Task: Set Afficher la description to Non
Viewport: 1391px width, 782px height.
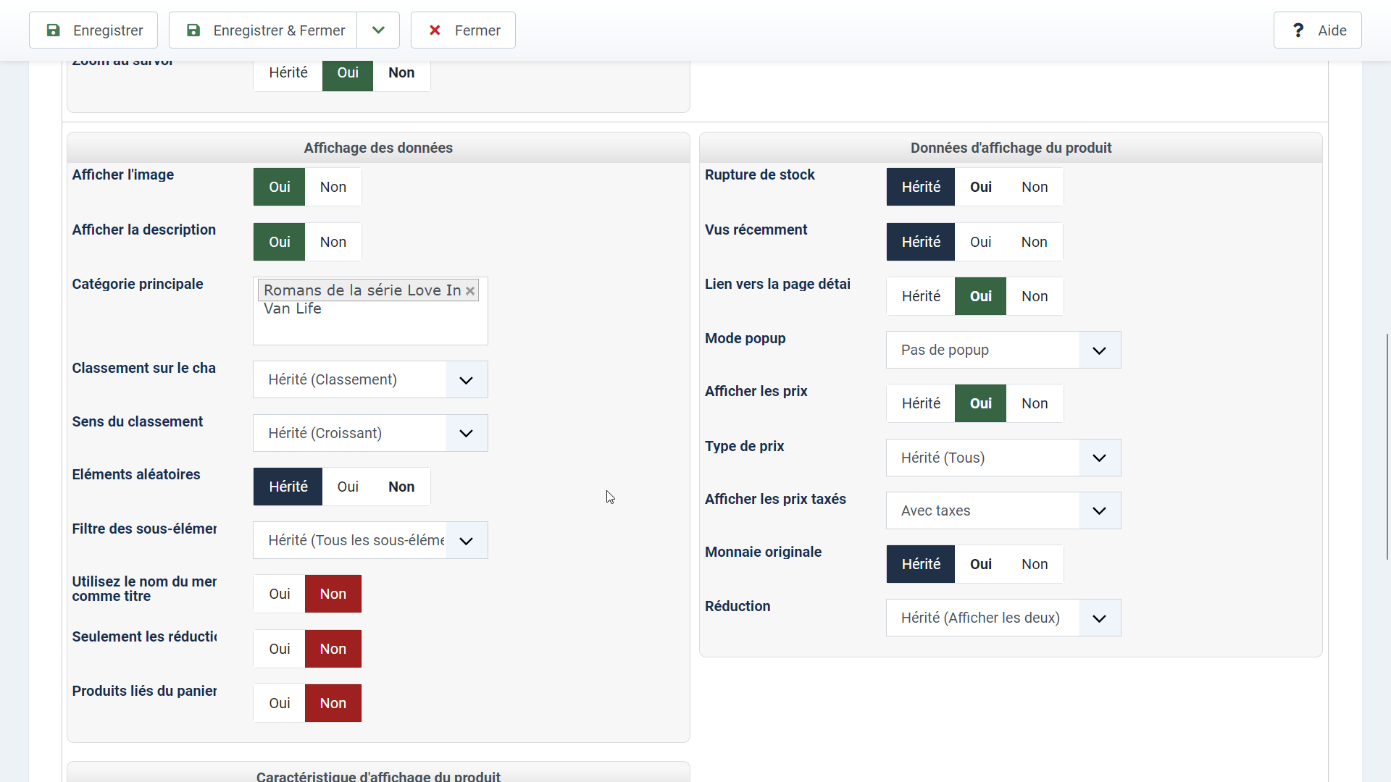Action: coord(333,242)
